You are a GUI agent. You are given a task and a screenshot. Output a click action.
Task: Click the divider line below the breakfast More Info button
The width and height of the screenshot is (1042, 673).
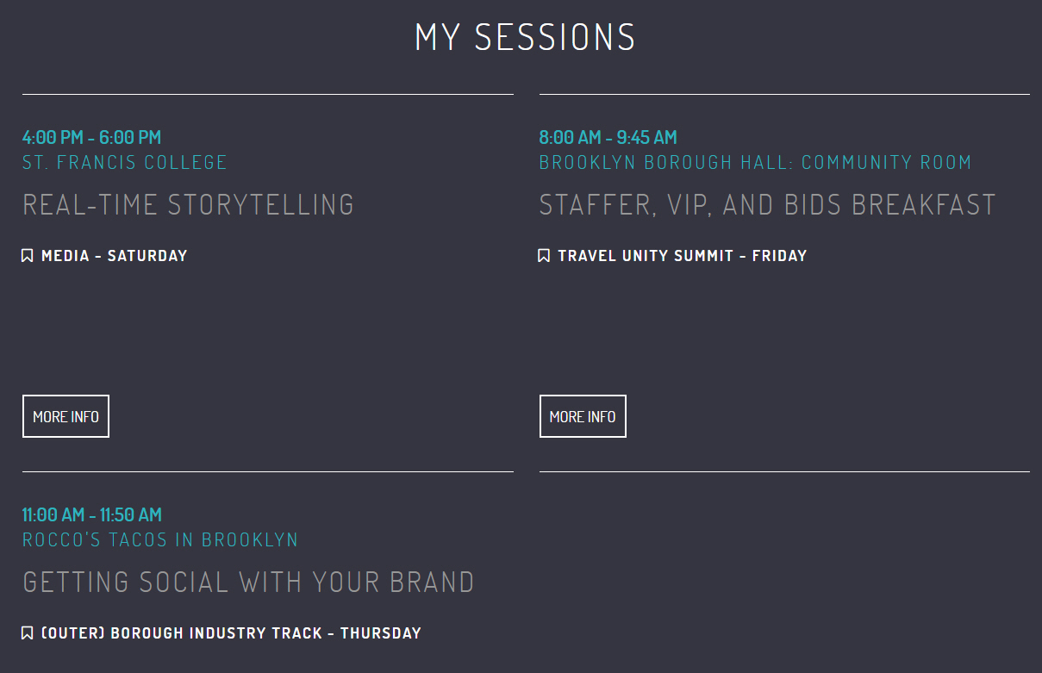click(x=784, y=471)
